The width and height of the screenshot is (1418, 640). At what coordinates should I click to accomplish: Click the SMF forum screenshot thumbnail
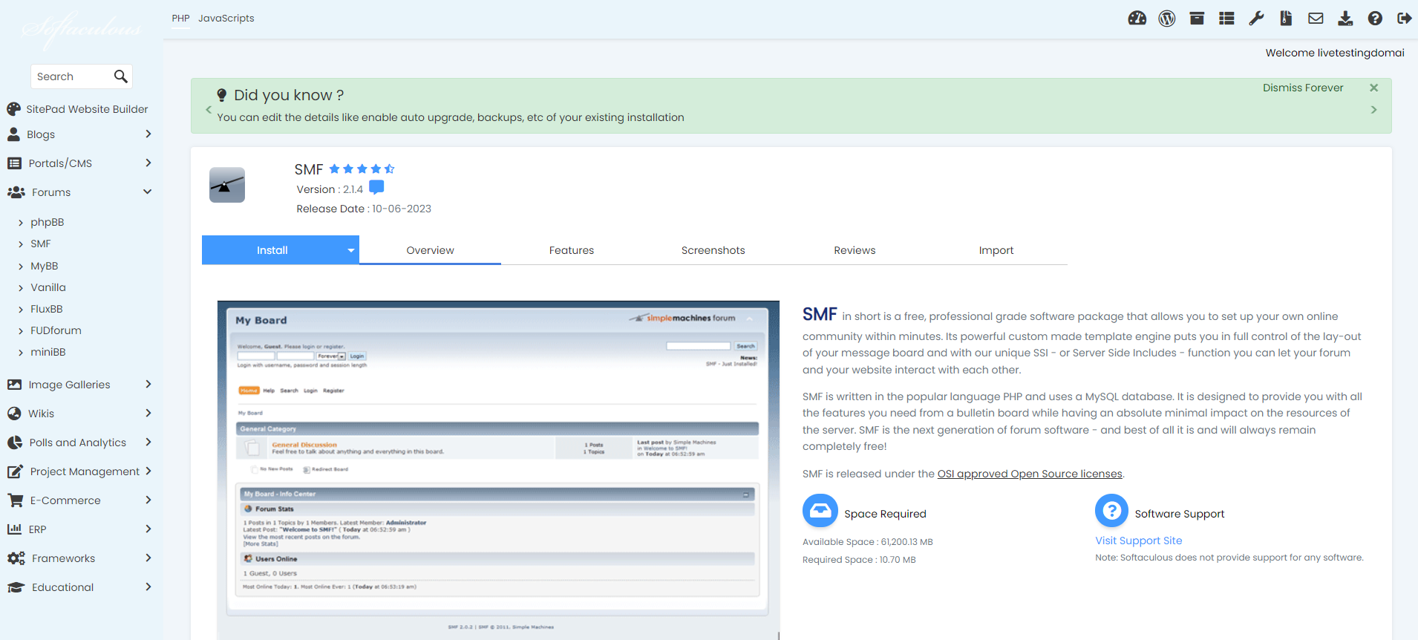498,470
